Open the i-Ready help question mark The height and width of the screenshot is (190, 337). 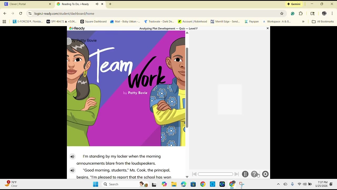tap(254, 174)
